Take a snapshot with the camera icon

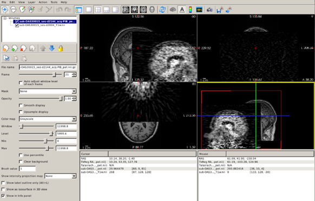coord(209,9)
